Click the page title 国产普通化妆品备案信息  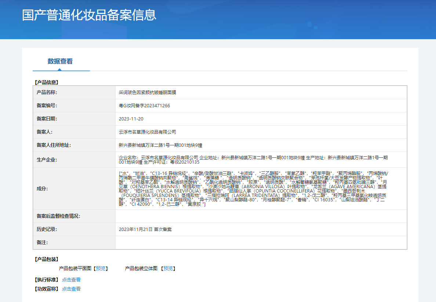[x=89, y=15]
